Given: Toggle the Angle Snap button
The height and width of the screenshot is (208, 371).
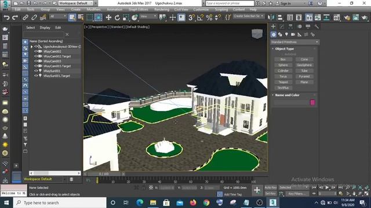Looking at the screenshot, I should point(200,17).
